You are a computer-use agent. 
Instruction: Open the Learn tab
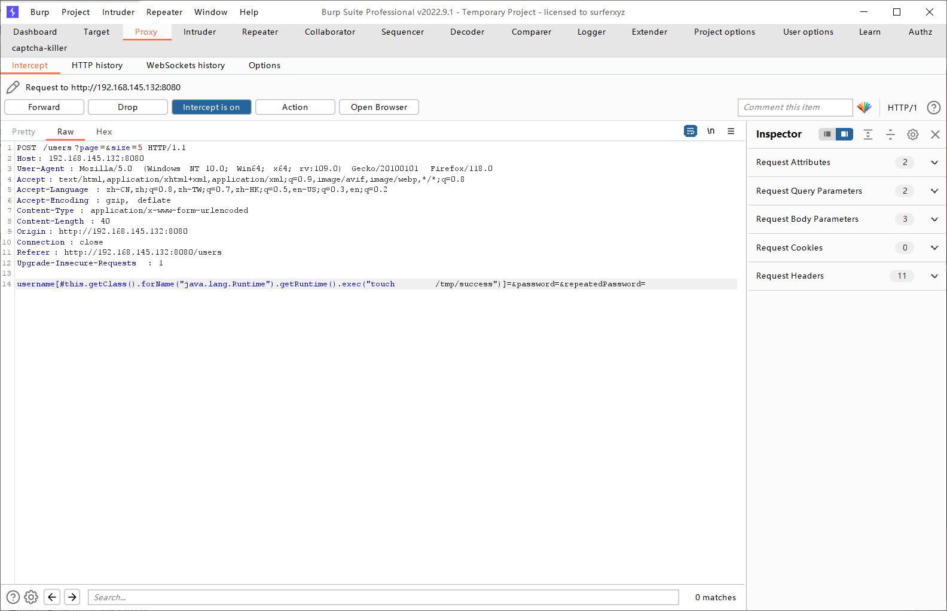click(x=870, y=32)
